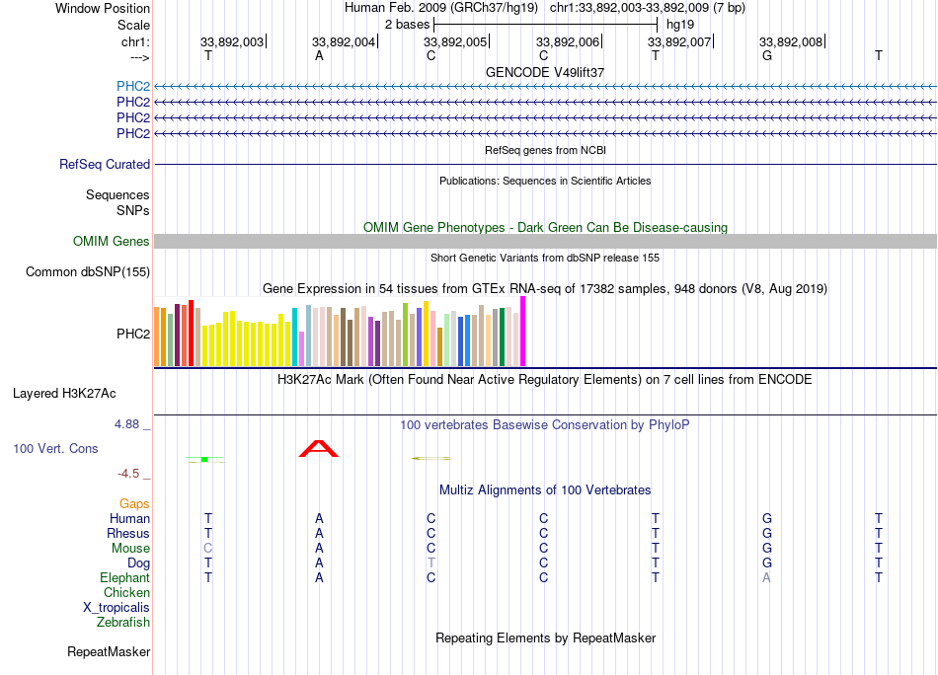Click 100 vertebrates Basewise Conservation by PhyloP title

click(x=545, y=425)
